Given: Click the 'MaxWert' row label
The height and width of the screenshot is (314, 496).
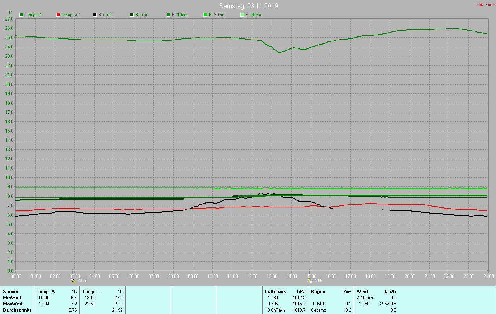Looking at the screenshot, I should pos(12,304).
